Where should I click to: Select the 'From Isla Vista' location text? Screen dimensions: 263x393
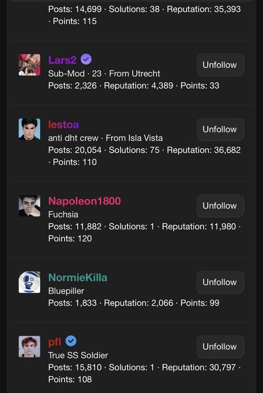coord(134,138)
